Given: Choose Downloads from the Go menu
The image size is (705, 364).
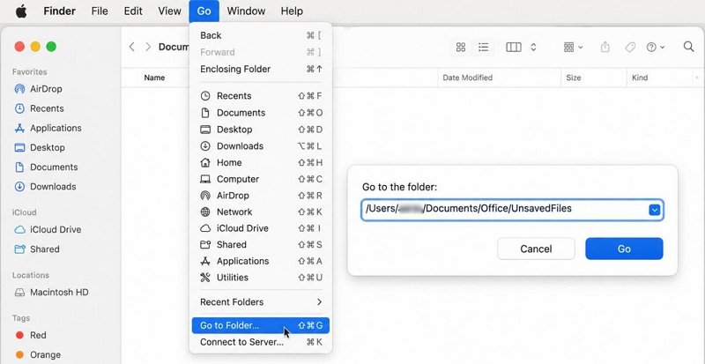Looking at the screenshot, I should click(261, 146).
